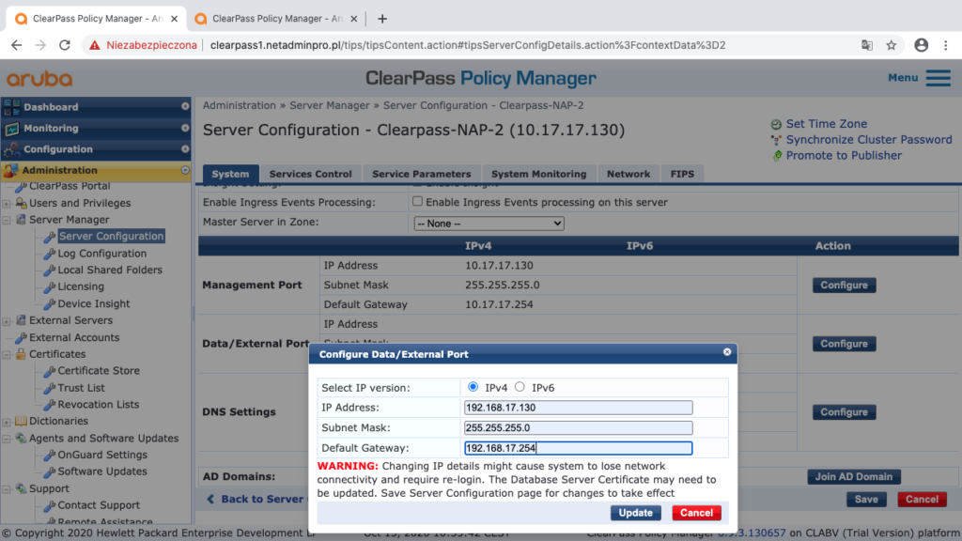Viewport: 962px width, 541px height.
Task: Click the External Servers icon
Action: [x=21, y=320]
